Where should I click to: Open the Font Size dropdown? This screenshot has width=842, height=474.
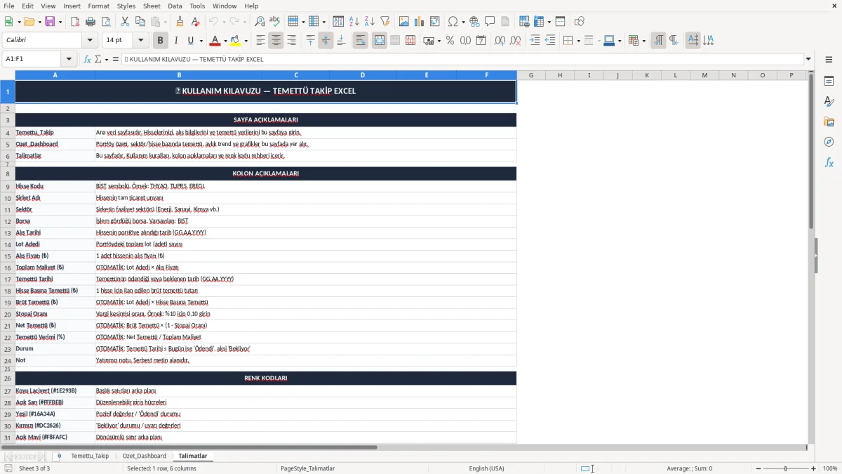pos(141,41)
